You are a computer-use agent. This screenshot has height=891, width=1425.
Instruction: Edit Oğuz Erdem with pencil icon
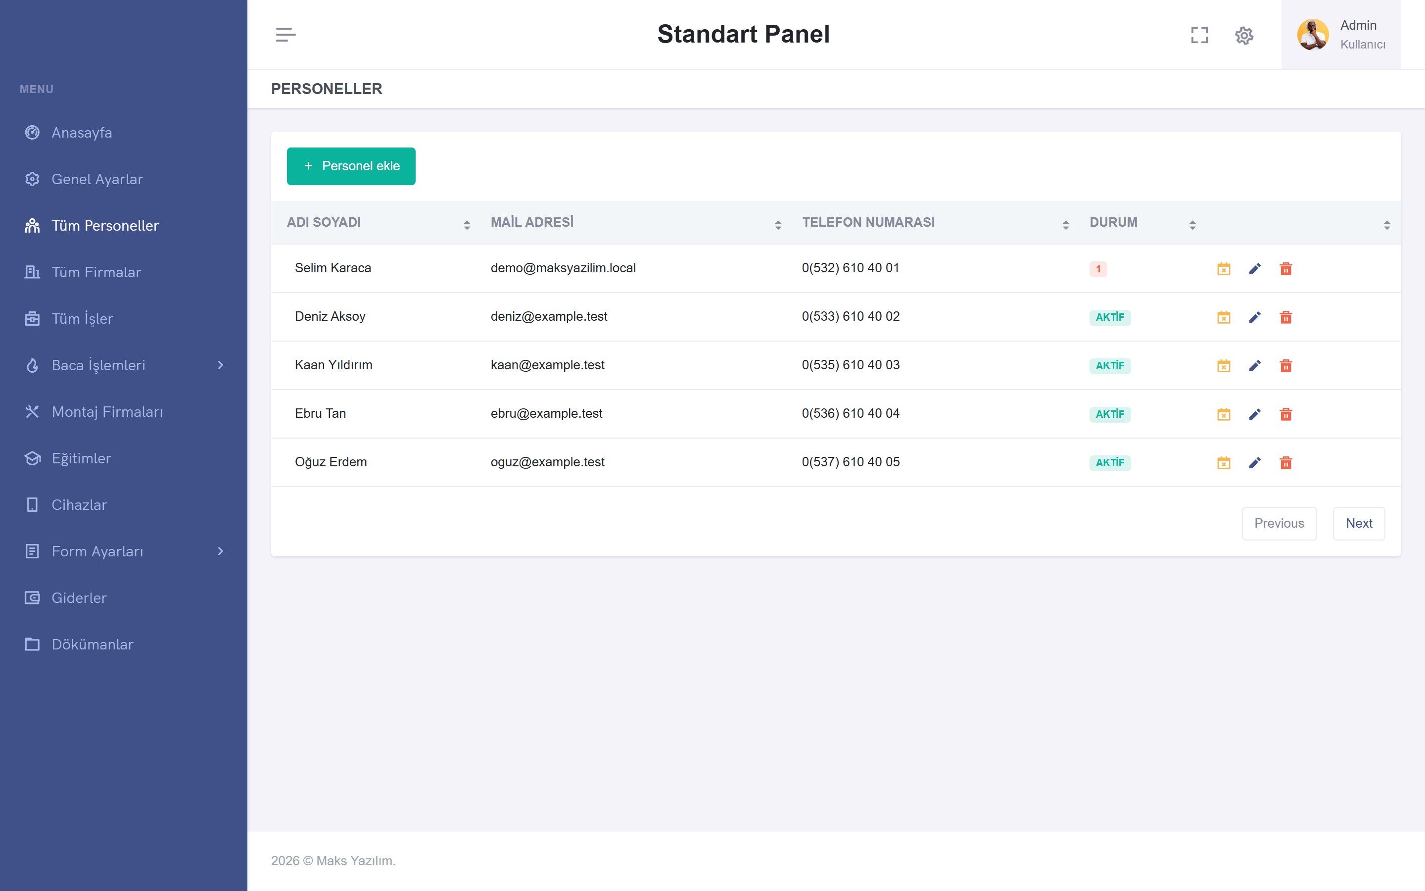[1255, 463]
